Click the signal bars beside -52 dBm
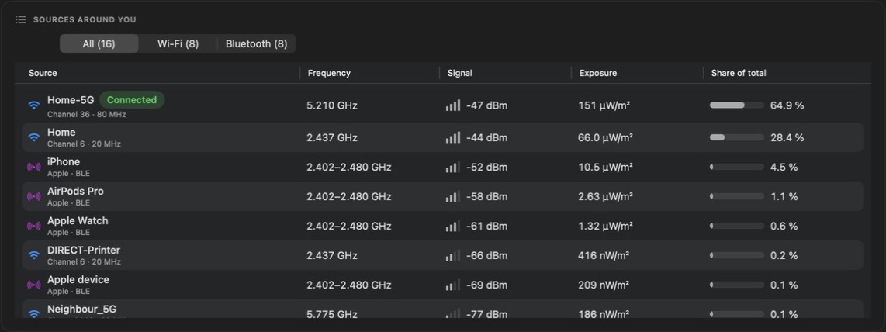886x332 pixels. pyautogui.click(x=452, y=167)
